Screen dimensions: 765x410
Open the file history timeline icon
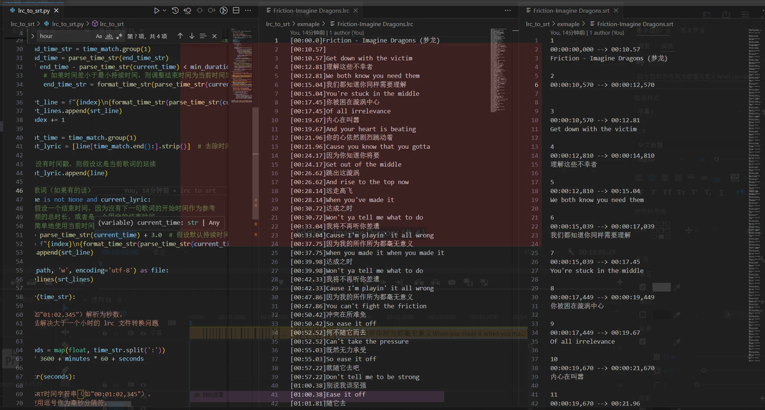click(x=175, y=11)
